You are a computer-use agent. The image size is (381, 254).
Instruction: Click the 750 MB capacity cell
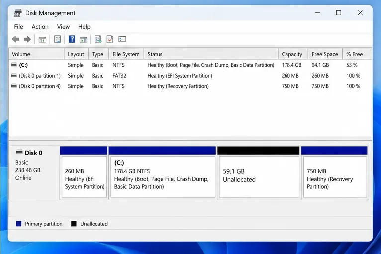290,86
